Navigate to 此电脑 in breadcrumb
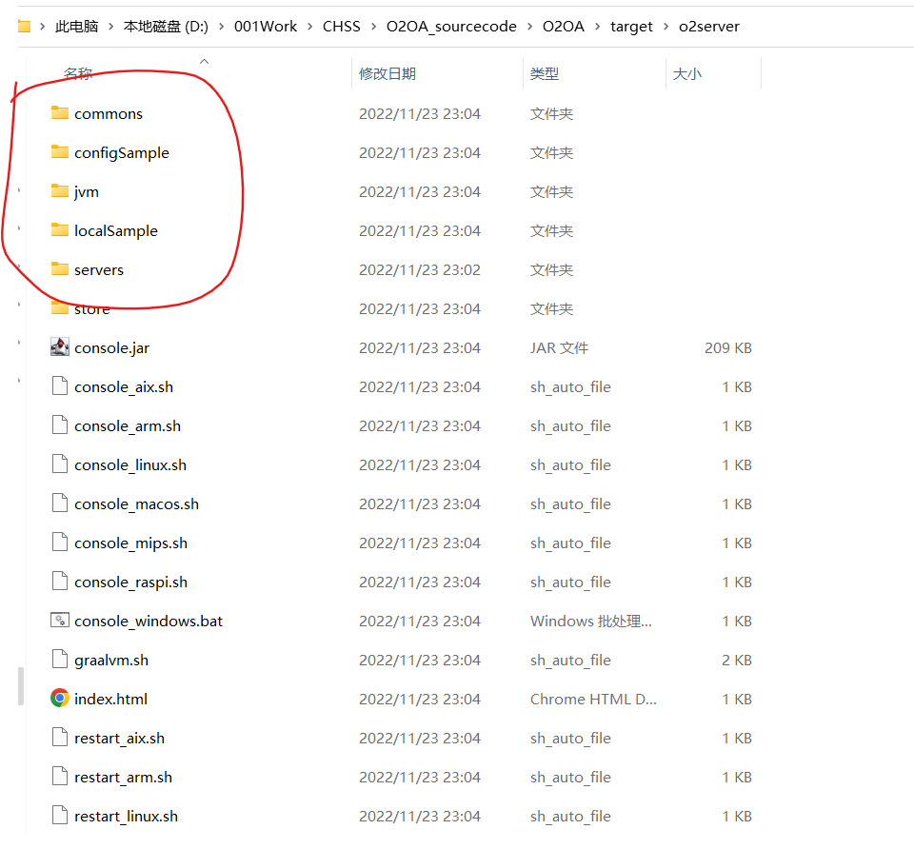This screenshot has height=849, width=914. tap(76, 27)
